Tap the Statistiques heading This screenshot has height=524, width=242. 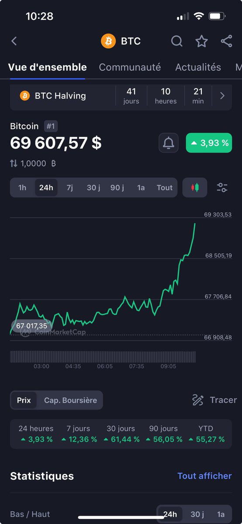42,476
